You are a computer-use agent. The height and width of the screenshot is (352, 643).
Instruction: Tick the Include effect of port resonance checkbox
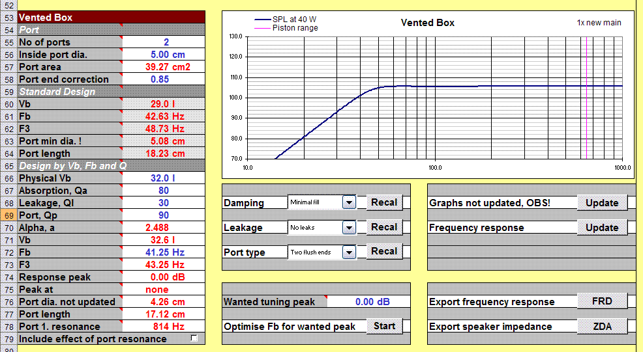coord(194,338)
